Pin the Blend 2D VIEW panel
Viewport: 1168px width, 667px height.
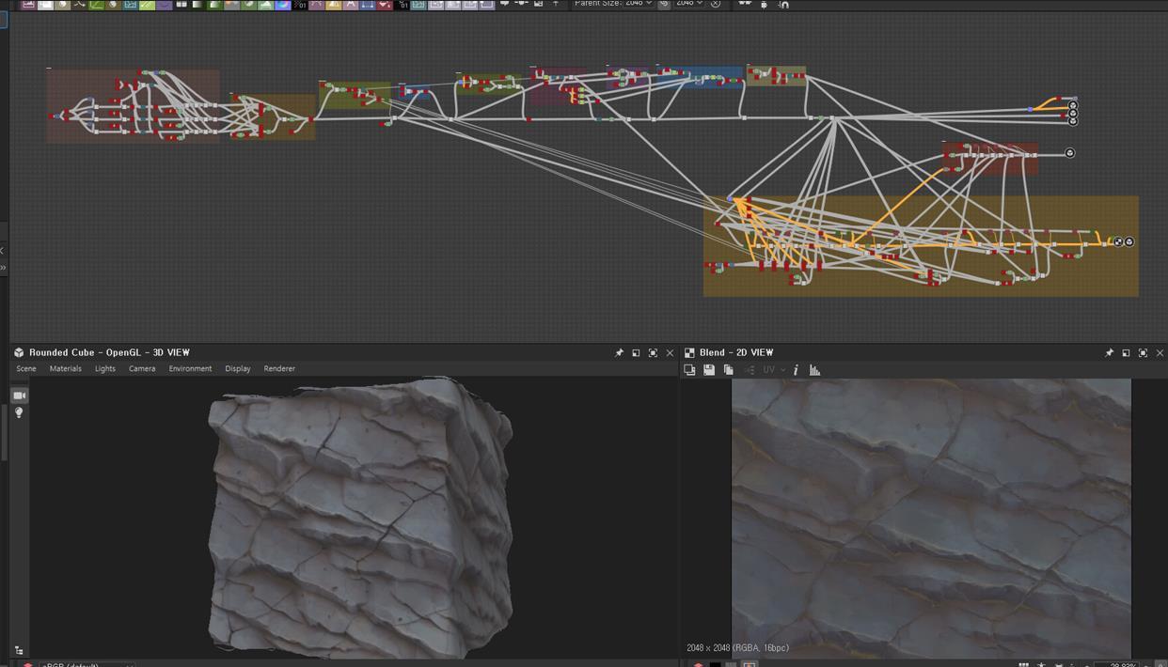pyautogui.click(x=1109, y=353)
